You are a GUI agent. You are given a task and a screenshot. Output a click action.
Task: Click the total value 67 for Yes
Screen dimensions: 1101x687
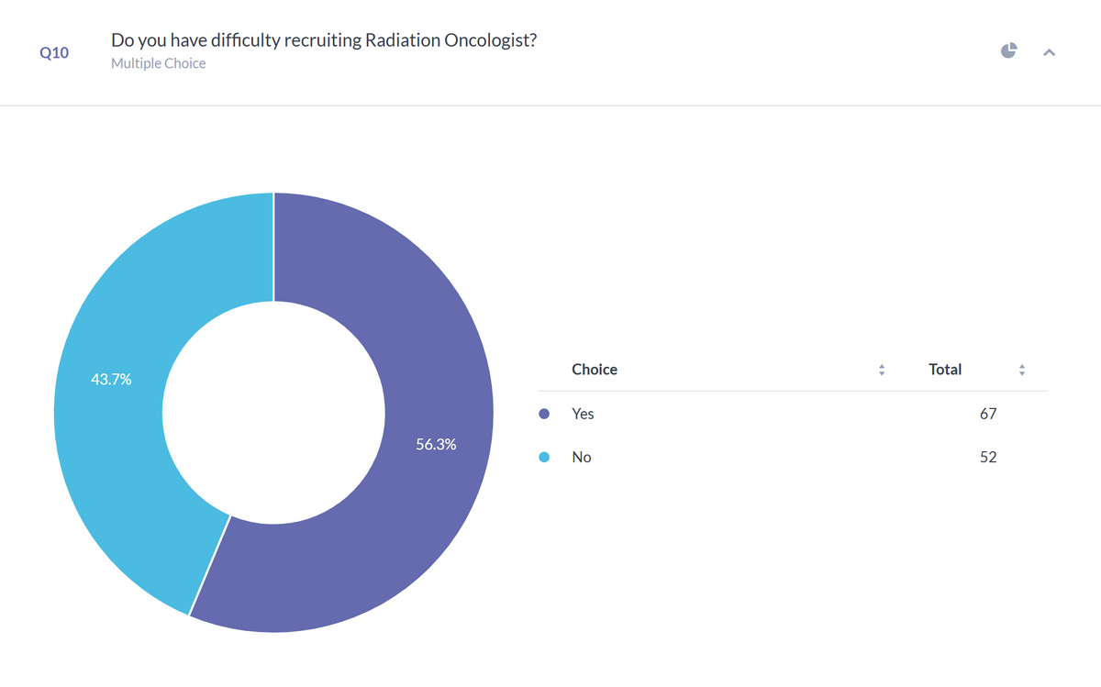pos(988,414)
